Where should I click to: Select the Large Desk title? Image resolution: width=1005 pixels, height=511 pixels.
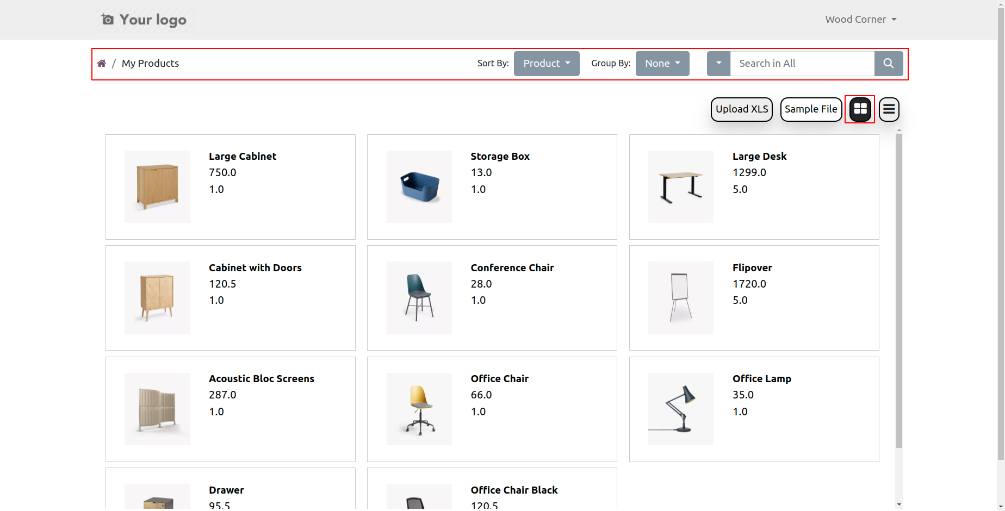coord(759,157)
